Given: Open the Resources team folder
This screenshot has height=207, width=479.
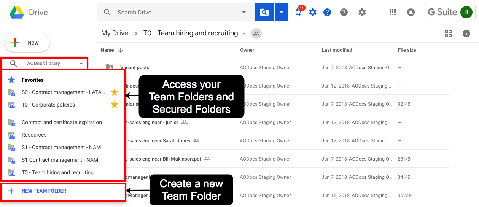Looking at the screenshot, I should point(34,135).
